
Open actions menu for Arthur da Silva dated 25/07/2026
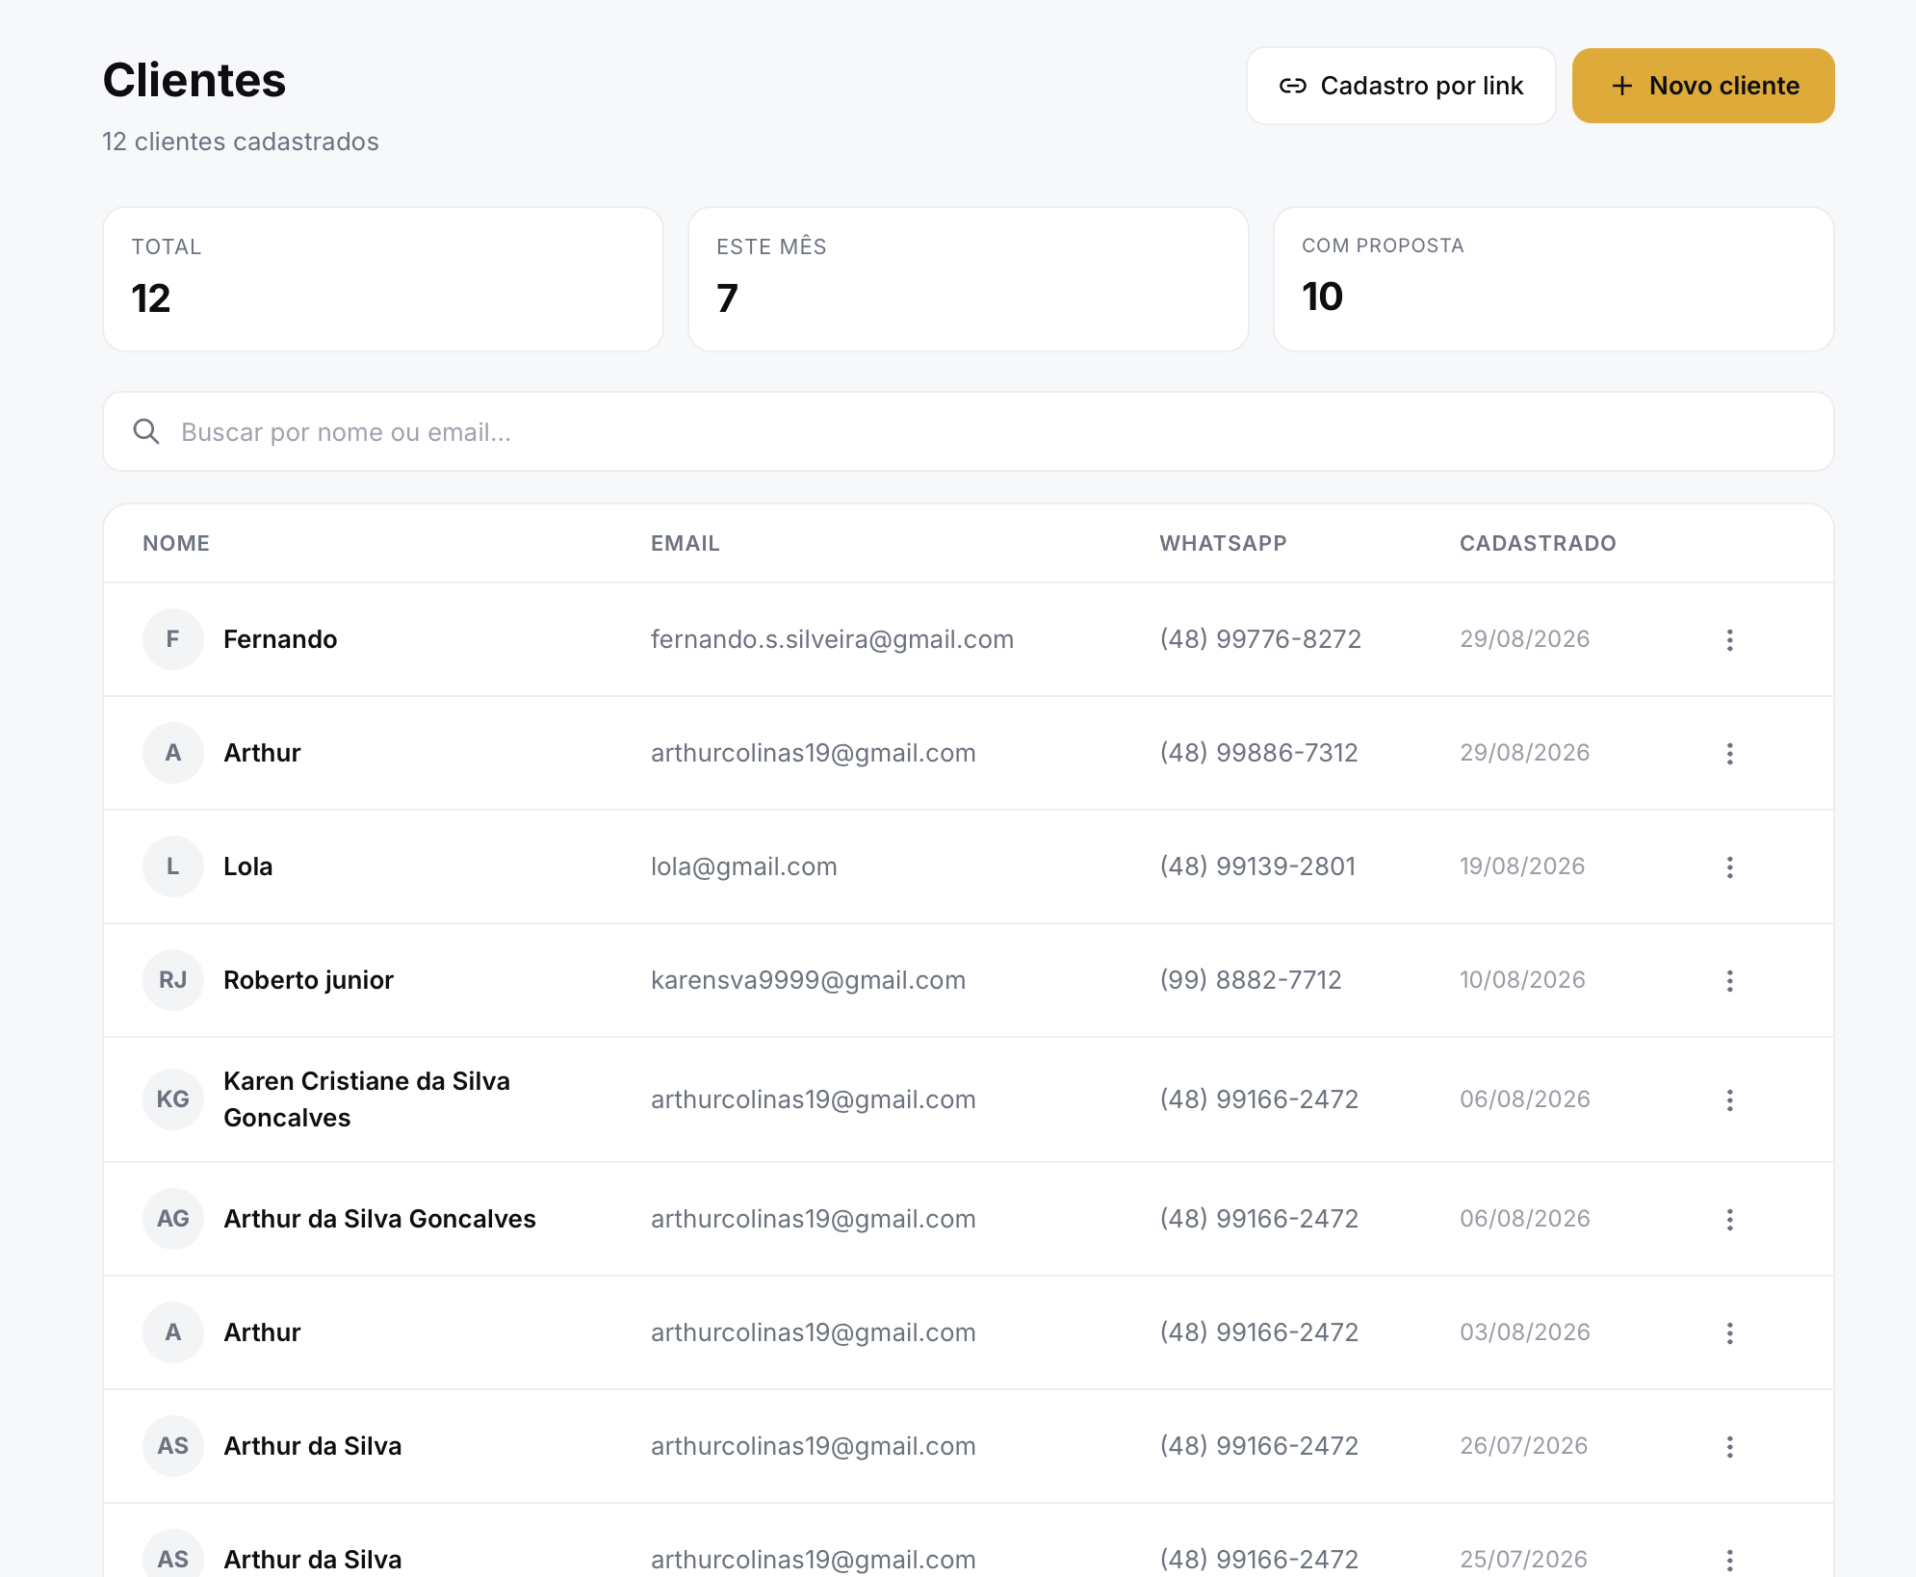pyautogui.click(x=1730, y=1560)
